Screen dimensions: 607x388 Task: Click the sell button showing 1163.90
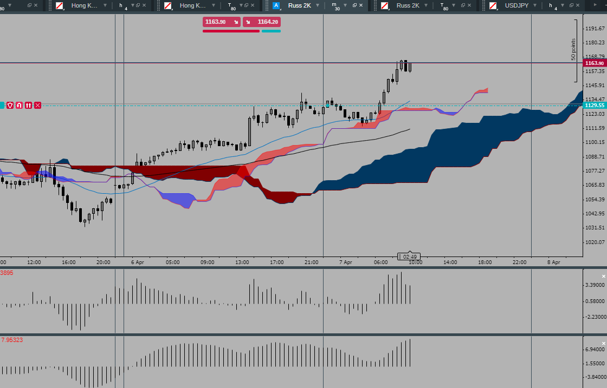(x=222, y=22)
